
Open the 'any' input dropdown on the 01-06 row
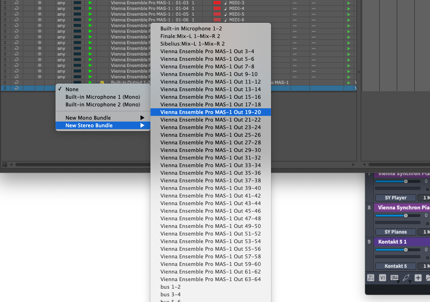[x=61, y=20]
